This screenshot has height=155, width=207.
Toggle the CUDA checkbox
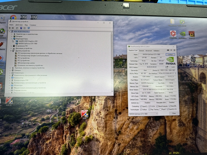pos(149,106)
